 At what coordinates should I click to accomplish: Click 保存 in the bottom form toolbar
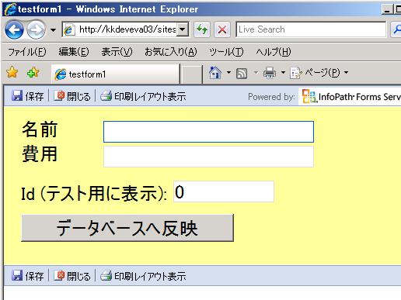click(x=27, y=276)
